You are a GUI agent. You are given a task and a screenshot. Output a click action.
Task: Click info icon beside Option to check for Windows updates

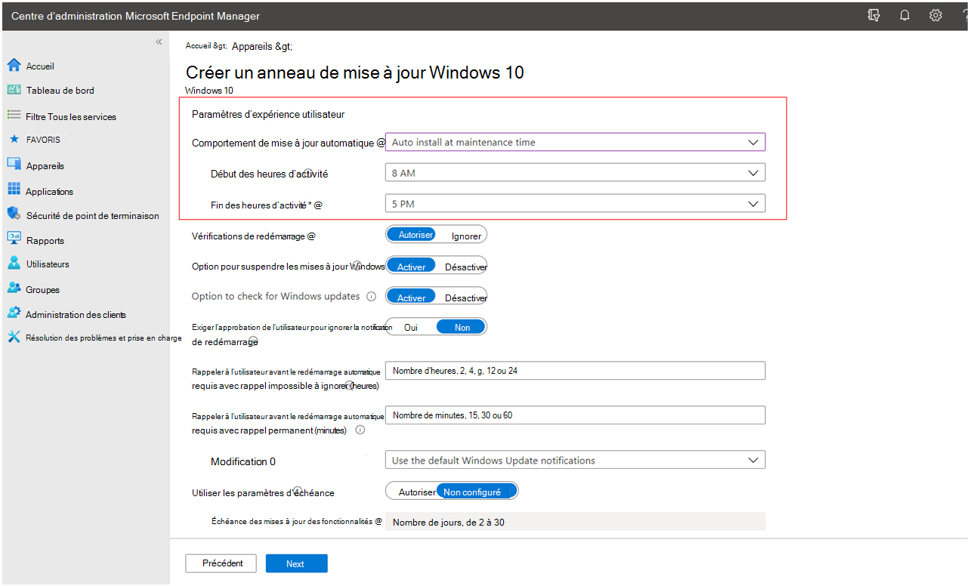(371, 297)
